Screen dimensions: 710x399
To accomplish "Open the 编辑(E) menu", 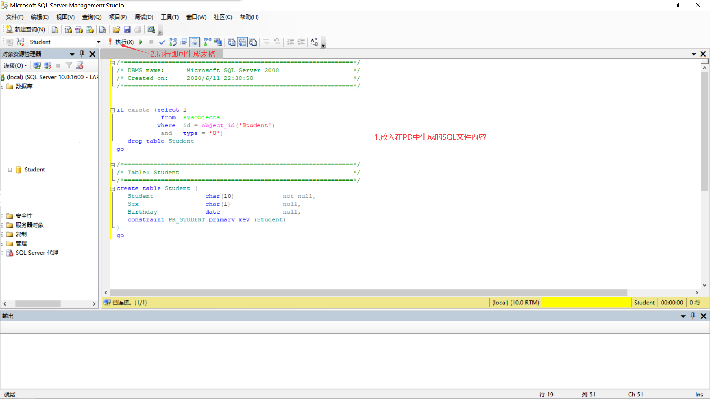I will [40, 17].
